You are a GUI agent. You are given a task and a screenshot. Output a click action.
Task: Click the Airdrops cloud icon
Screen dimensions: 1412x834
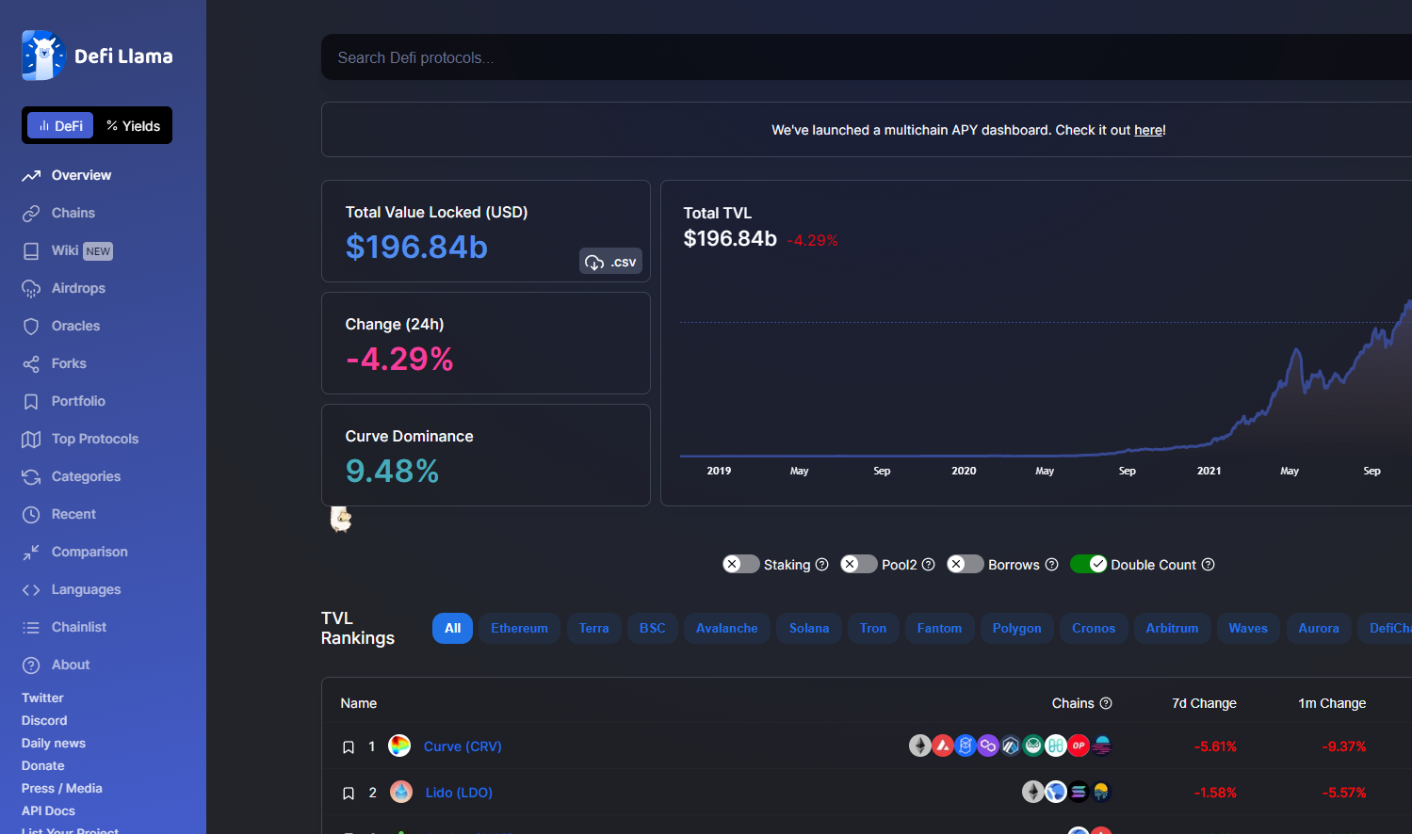coord(31,288)
